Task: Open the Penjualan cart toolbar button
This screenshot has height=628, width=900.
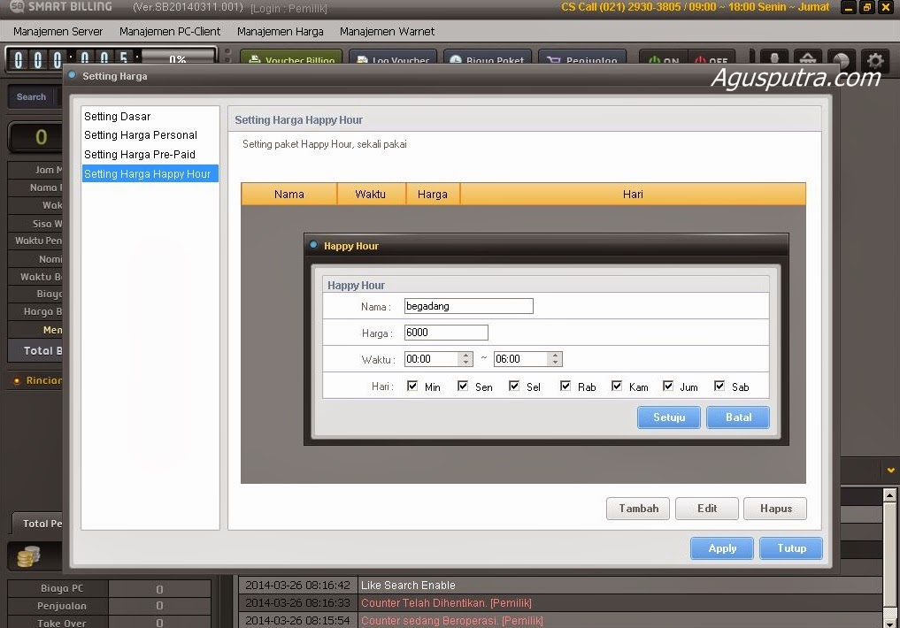Action: [582, 57]
